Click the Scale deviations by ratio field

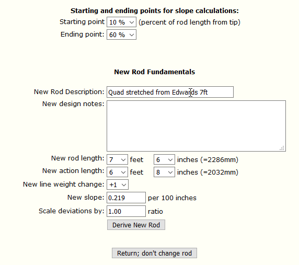(126, 211)
